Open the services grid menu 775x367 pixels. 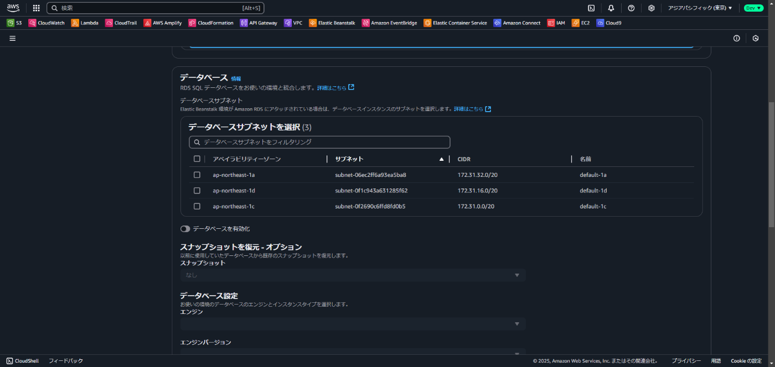click(37, 8)
